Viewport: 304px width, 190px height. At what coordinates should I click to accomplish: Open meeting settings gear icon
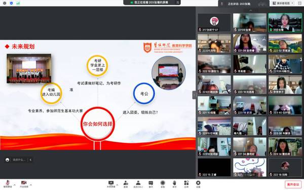[x=198, y=184]
